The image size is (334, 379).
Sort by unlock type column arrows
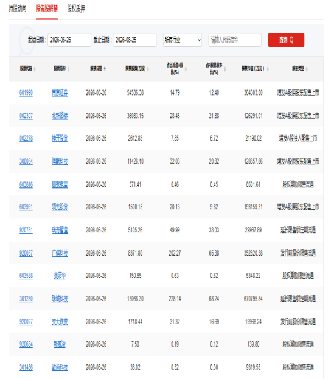pos(307,69)
